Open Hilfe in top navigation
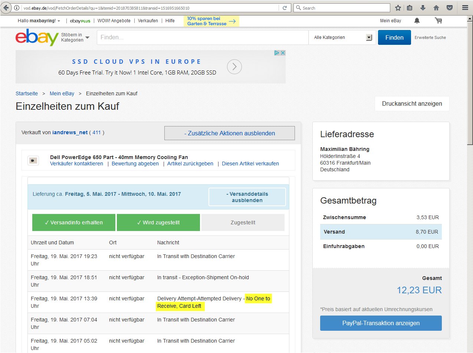Image resolution: width=473 pixels, height=353 pixels. coord(170,21)
